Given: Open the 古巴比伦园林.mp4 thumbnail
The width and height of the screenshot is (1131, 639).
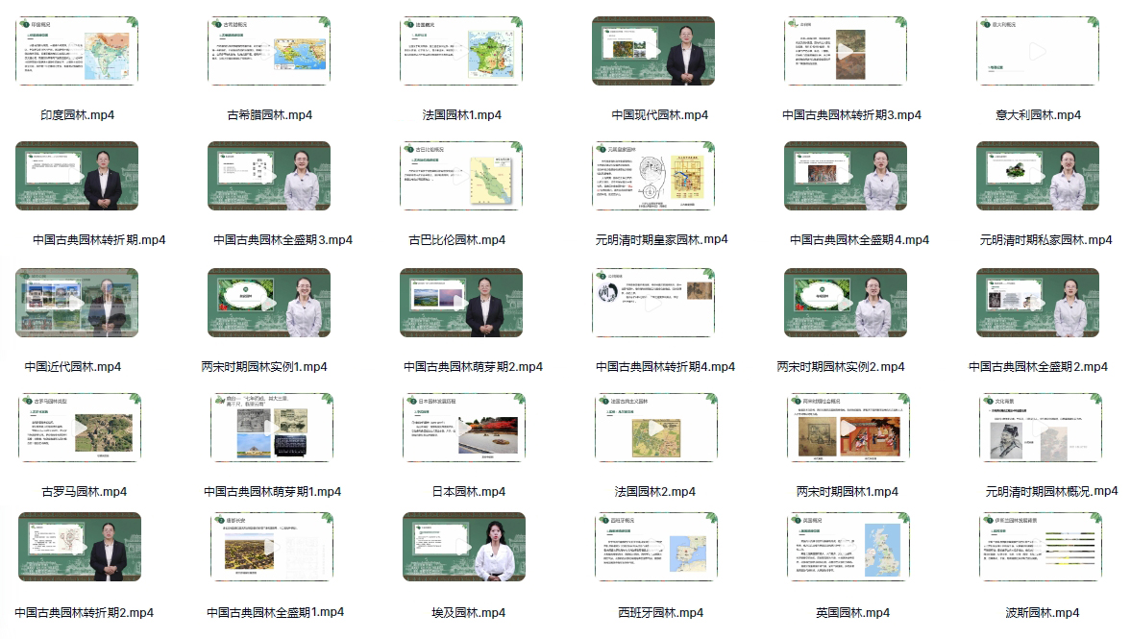Looking at the screenshot, I should (461, 177).
